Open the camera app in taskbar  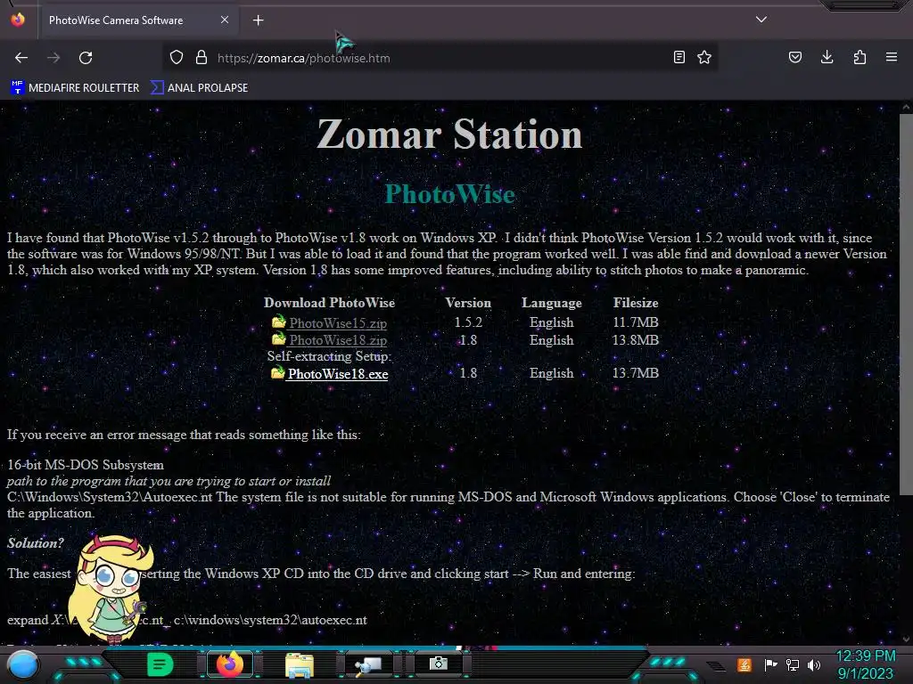[438, 664]
